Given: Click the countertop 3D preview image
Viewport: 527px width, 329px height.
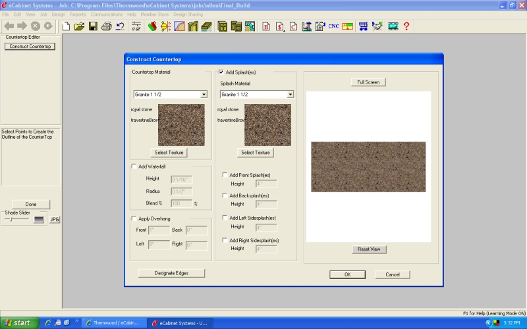Looking at the screenshot, I should 368,167.
